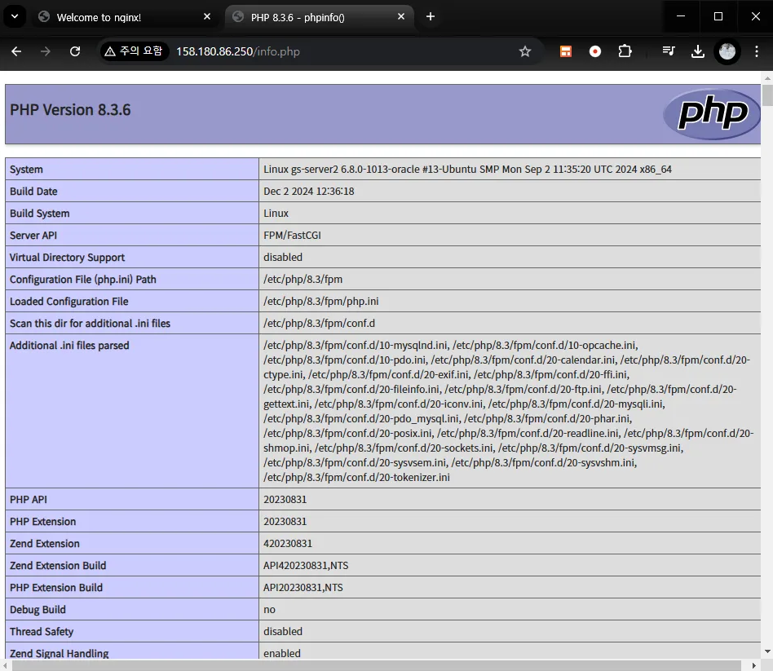Click the Thread Safety label
Image resolution: width=773 pixels, height=671 pixels.
click(42, 632)
